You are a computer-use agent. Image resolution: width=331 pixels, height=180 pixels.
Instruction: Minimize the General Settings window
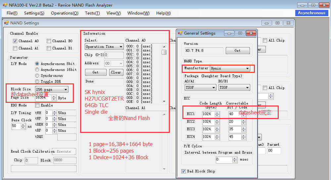(x=229, y=33)
